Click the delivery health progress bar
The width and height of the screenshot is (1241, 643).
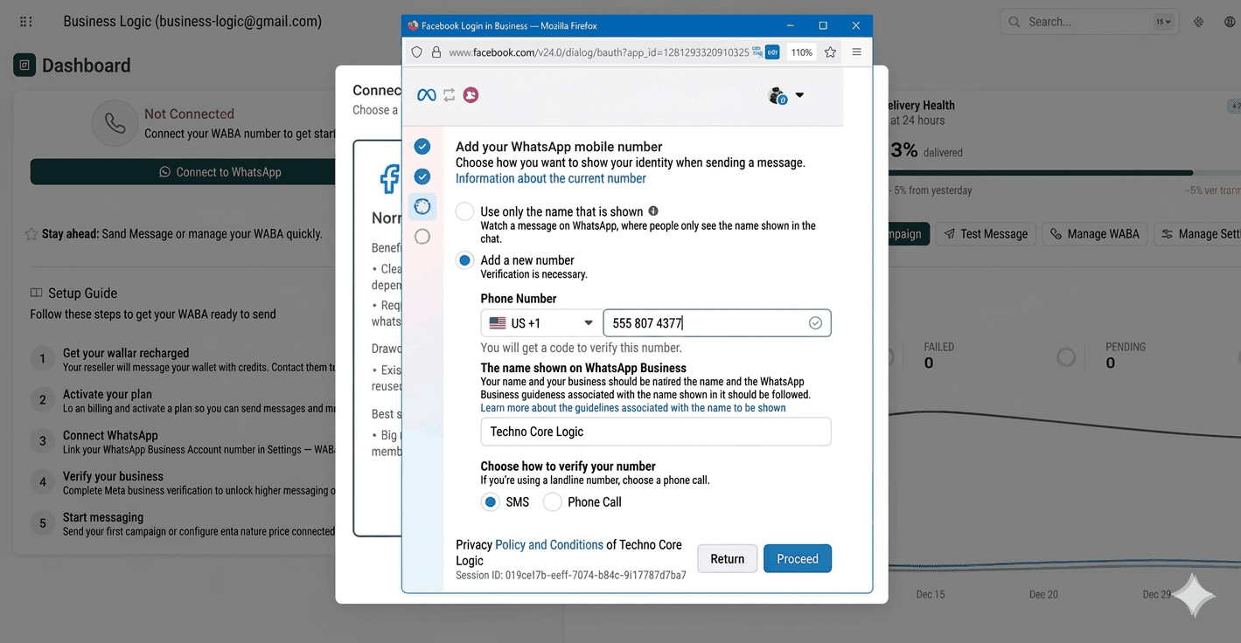tap(1064, 173)
